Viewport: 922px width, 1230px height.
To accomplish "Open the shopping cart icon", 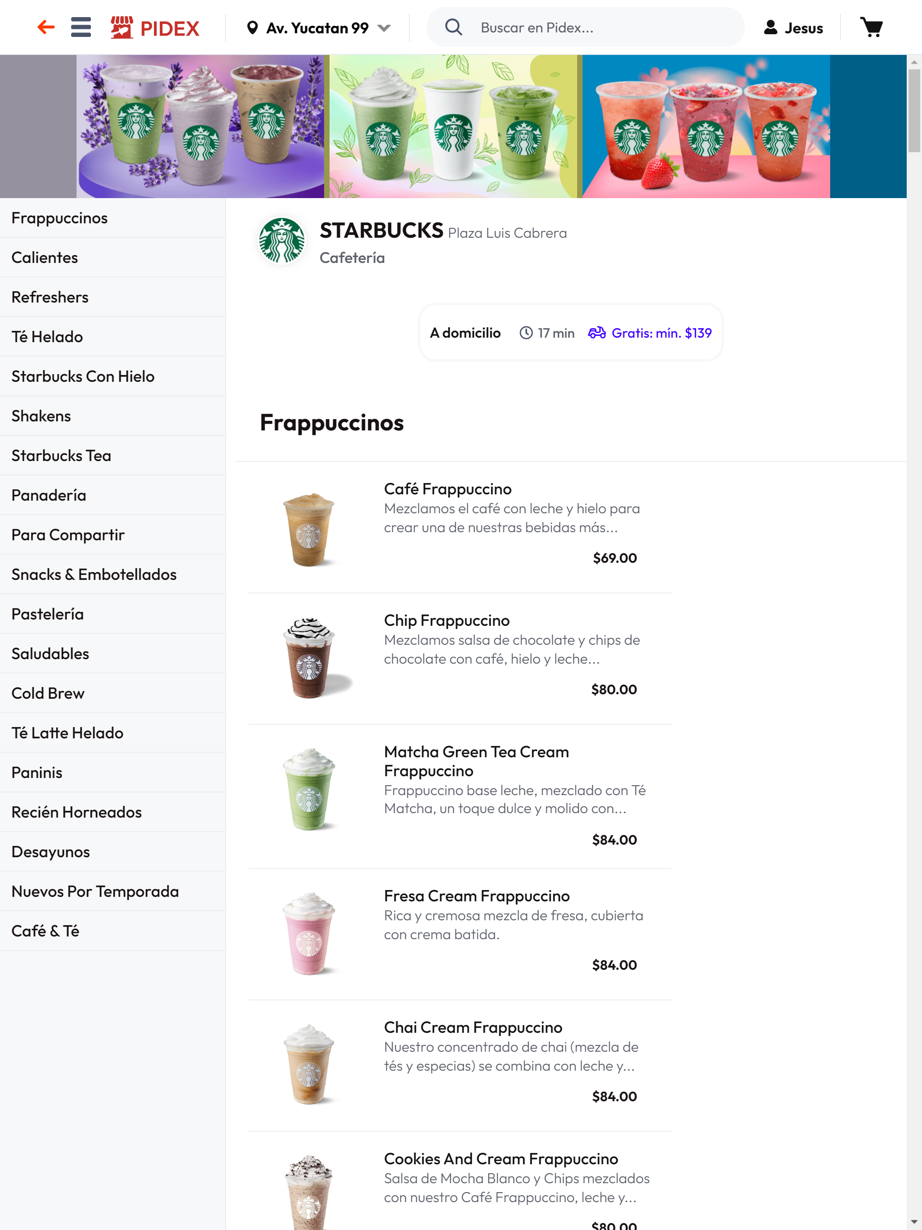I will (872, 27).
